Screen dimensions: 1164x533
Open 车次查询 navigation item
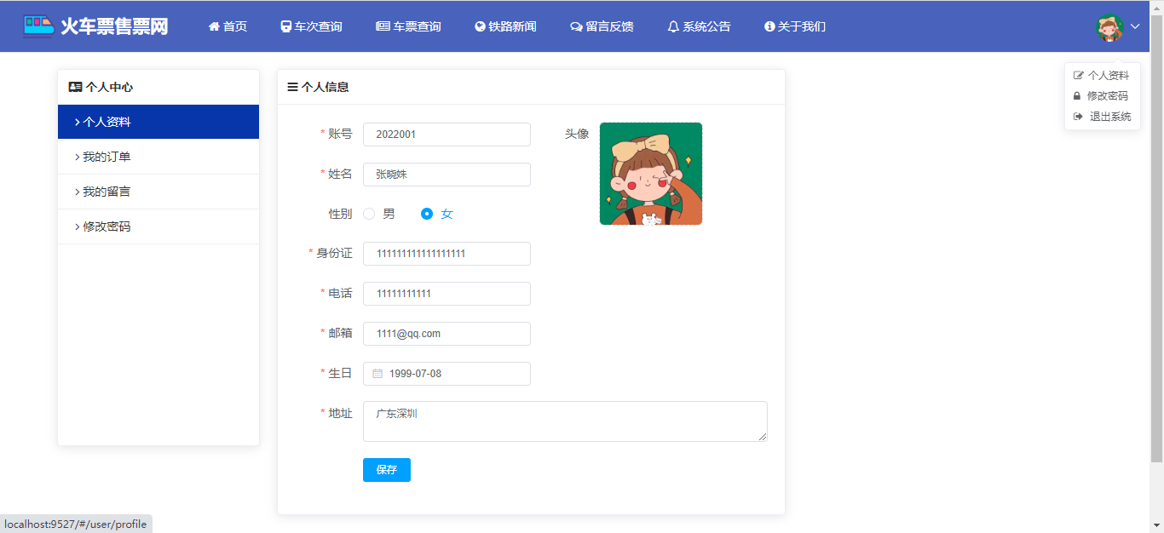click(x=311, y=26)
